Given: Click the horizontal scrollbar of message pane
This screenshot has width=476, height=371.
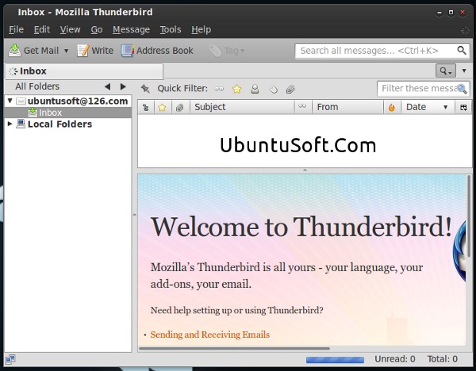Looking at the screenshot, I should coord(234,348).
